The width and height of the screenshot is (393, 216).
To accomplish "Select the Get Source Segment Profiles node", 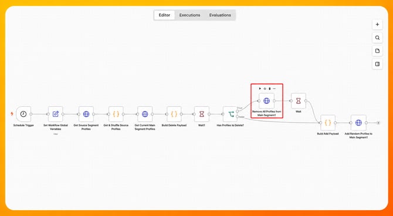I will [x=86, y=114].
